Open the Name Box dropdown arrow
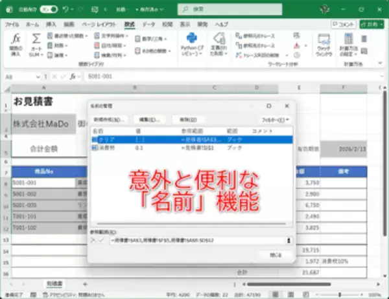Viewport: 389px width, 299px height. tap(38, 77)
